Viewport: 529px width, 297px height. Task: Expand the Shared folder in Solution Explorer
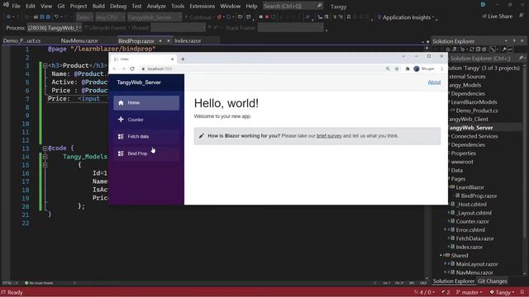441,256
